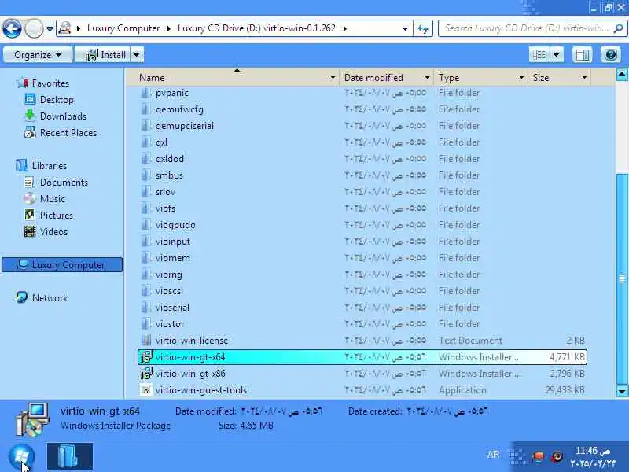
Task: Click Explorer taskbar button
Action: coord(70,456)
